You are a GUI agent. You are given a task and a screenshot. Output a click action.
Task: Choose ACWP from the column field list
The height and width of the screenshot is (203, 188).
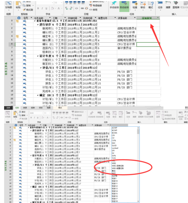pyautogui.click(x=115, y=128)
